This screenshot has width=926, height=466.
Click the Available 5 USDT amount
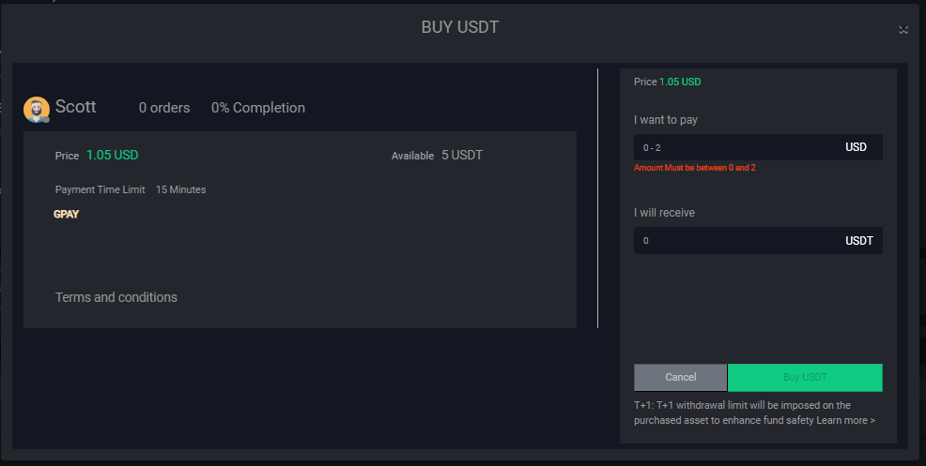click(462, 156)
